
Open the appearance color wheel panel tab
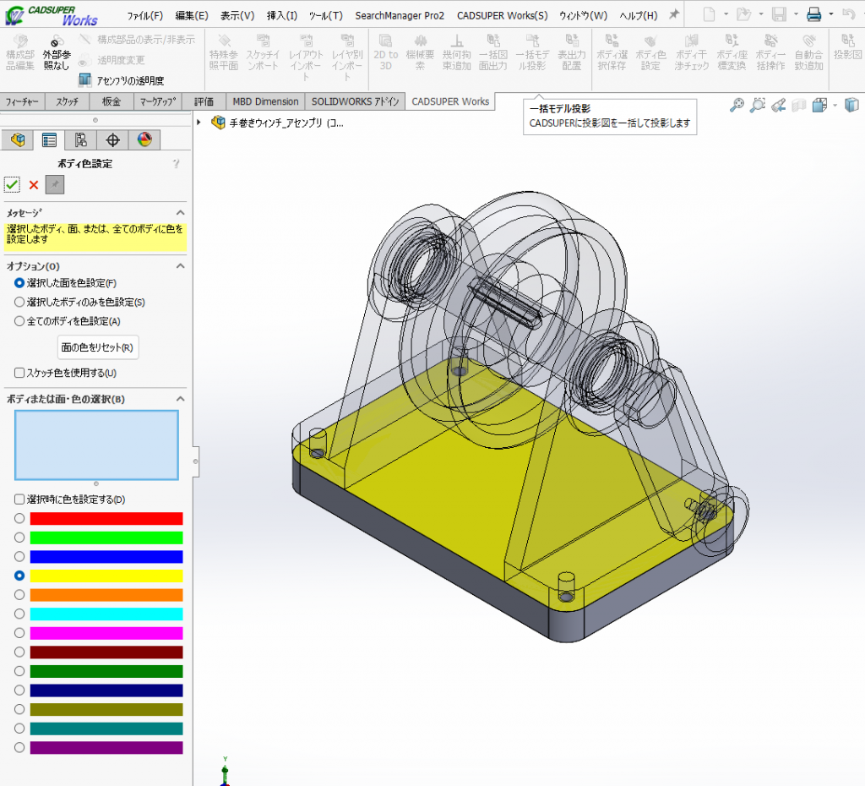click(144, 140)
